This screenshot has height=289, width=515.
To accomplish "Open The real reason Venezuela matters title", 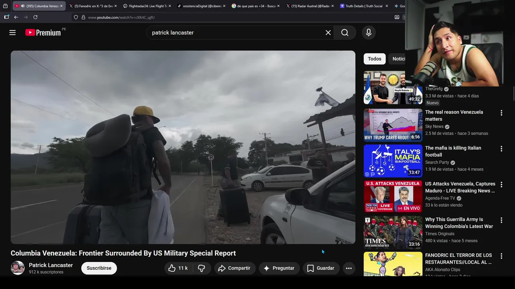I will (454, 116).
